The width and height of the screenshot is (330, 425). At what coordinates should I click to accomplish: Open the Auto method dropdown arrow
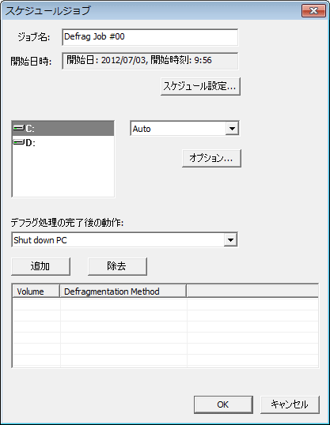[x=232, y=129]
